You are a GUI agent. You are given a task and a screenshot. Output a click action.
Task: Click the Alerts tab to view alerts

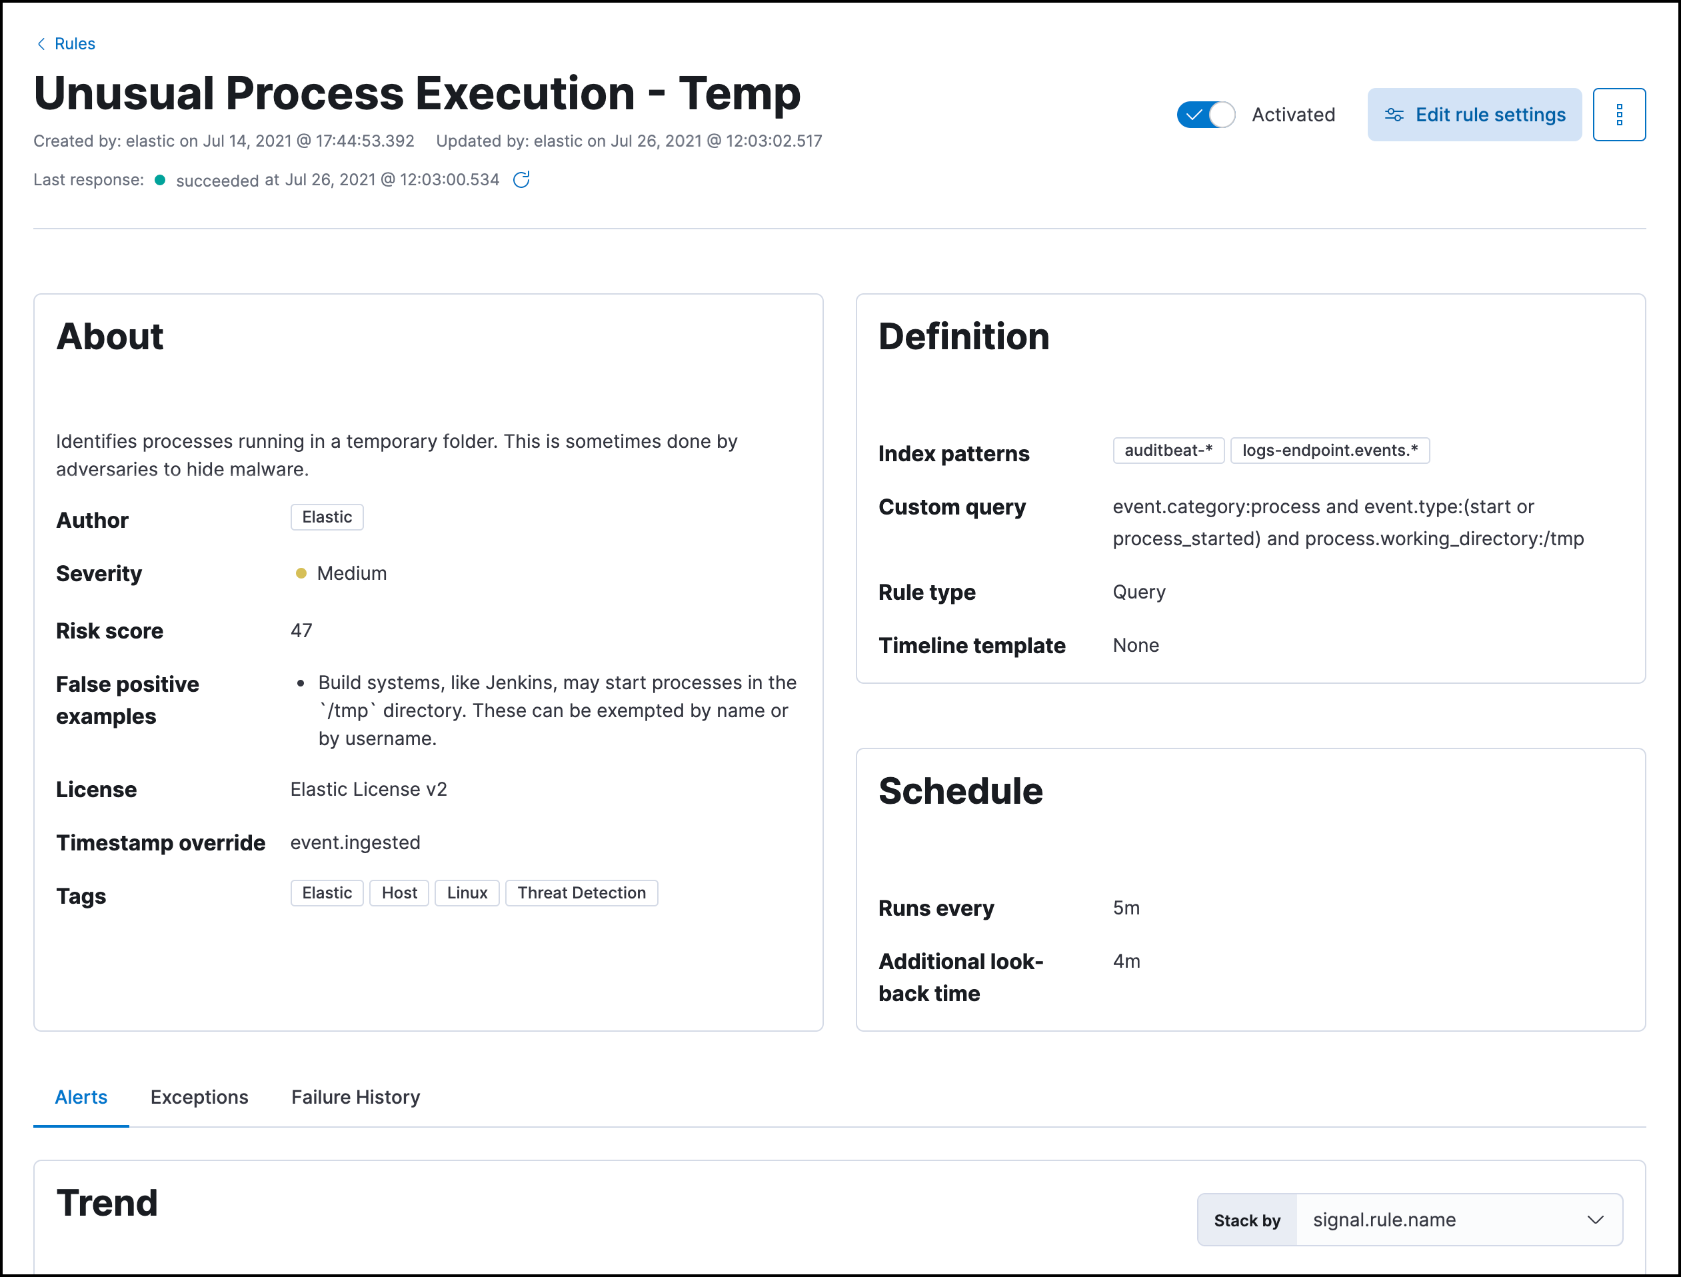coord(82,1097)
